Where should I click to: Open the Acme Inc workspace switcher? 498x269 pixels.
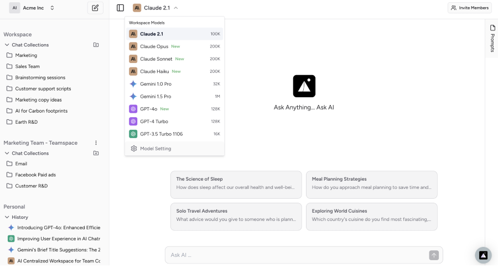click(32, 8)
